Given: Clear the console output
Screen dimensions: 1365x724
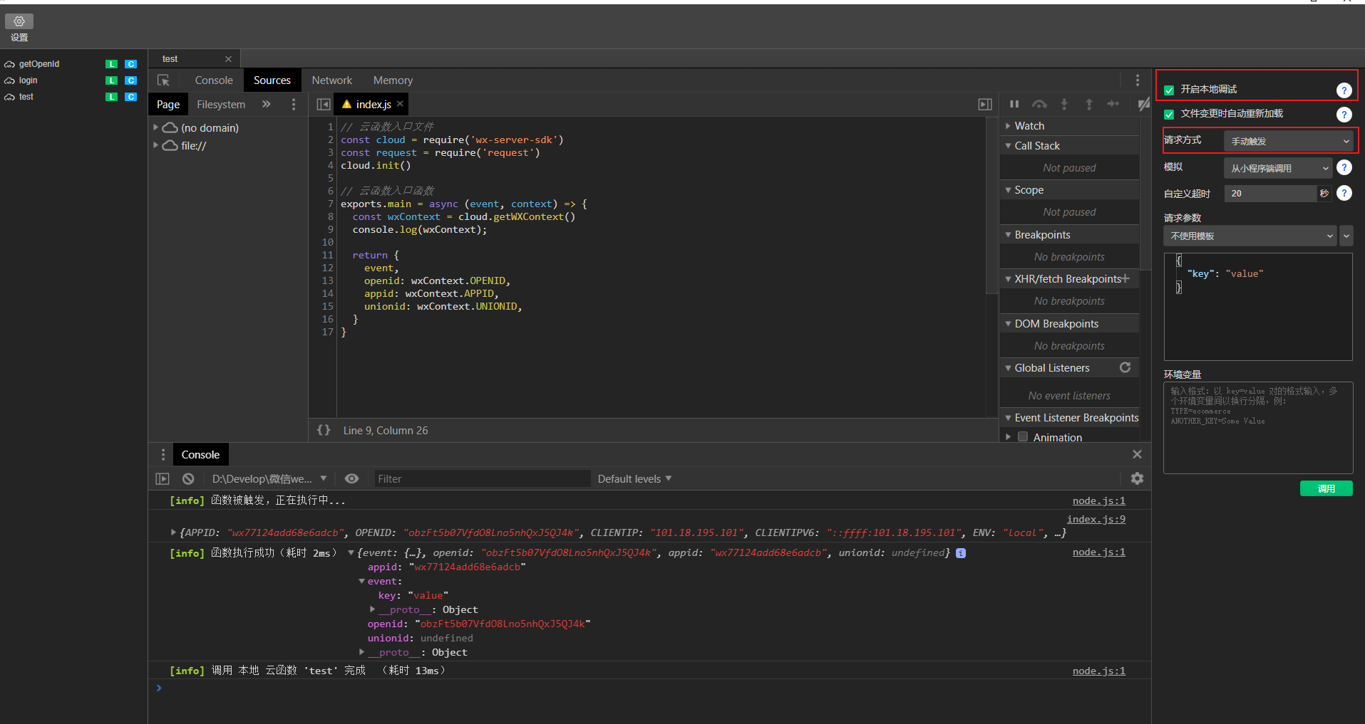Looking at the screenshot, I should coord(188,479).
